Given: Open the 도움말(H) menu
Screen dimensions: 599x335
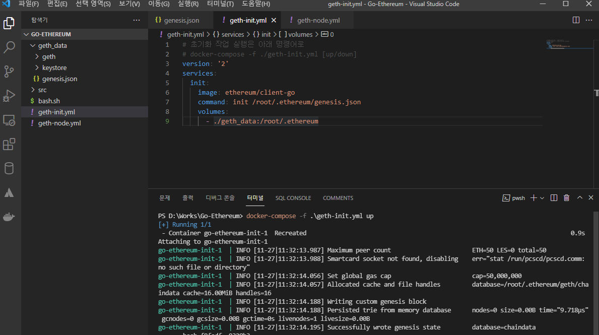Looking at the screenshot, I should [255, 4].
